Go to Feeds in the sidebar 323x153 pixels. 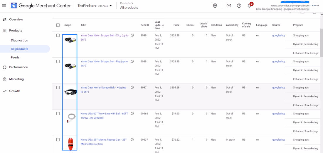15,57
